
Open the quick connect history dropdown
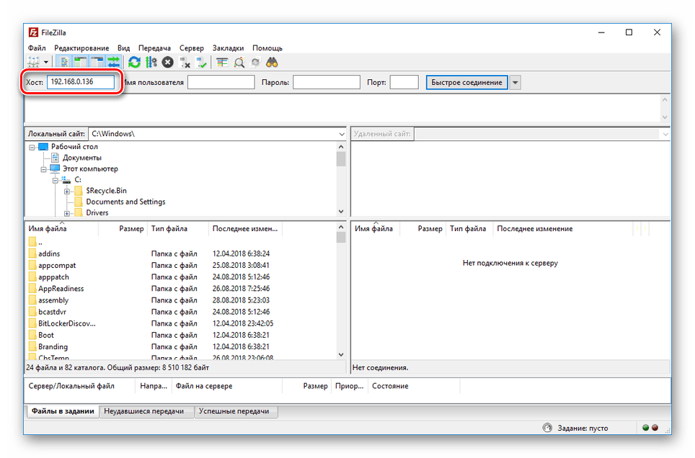pyautogui.click(x=515, y=82)
